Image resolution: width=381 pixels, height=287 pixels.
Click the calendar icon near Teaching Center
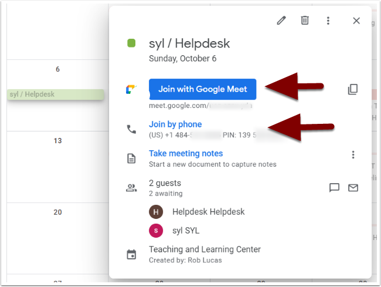pos(131,255)
